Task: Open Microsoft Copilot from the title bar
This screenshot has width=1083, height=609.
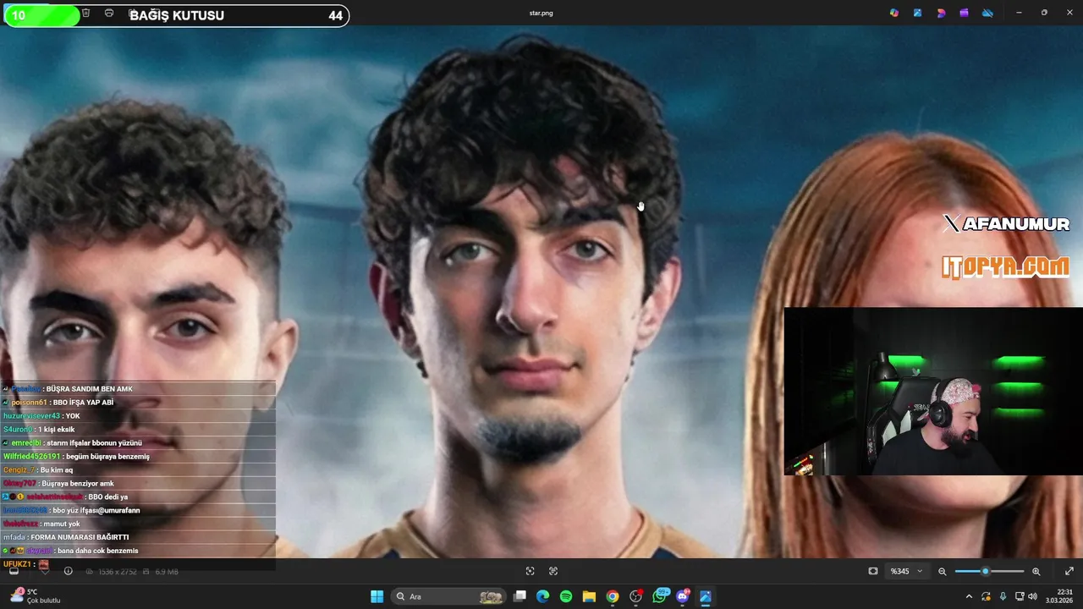Action: click(x=894, y=13)
